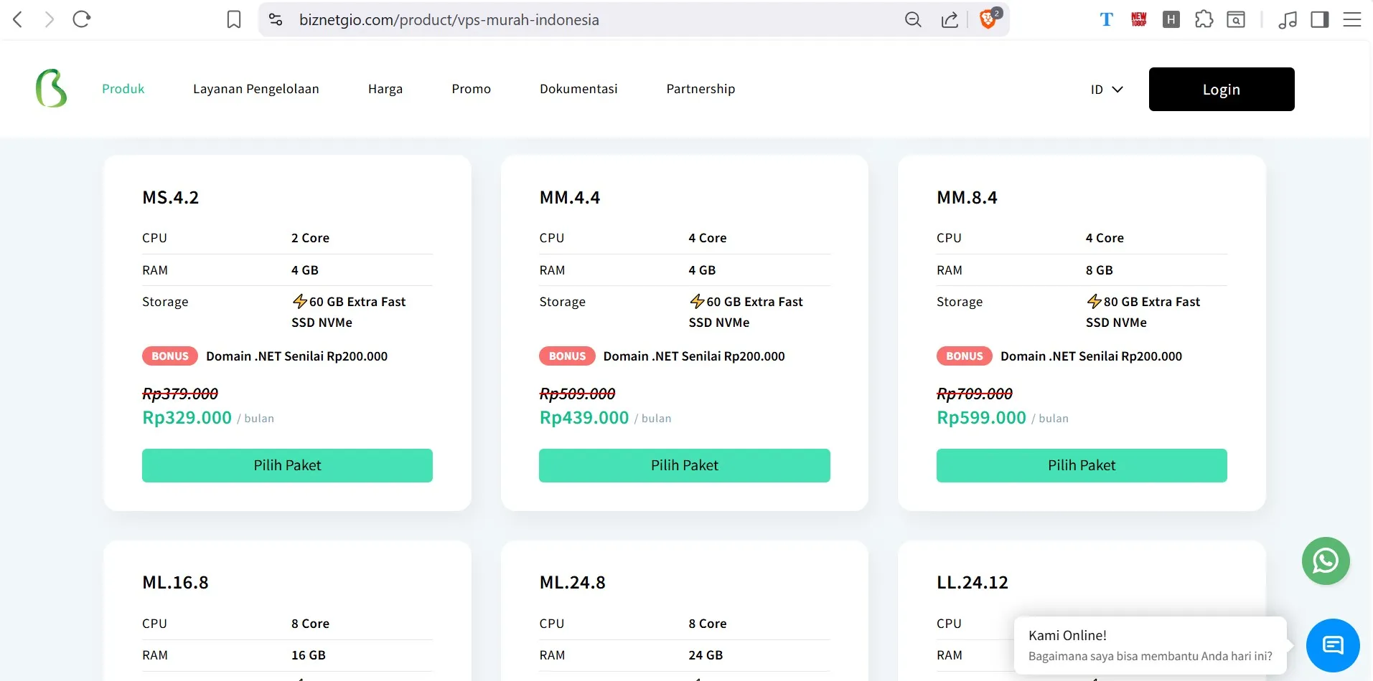This screenshot has height=681, width=1373.
Task: Open the blue T extension
Action: click(1106, 19)
